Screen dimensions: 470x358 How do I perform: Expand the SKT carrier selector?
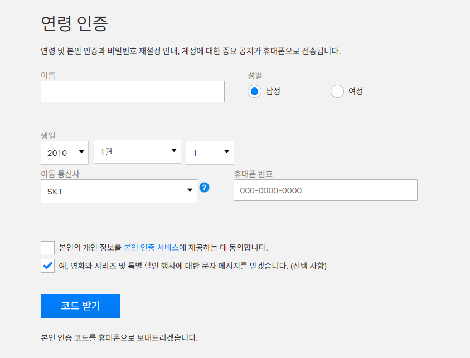118,190
